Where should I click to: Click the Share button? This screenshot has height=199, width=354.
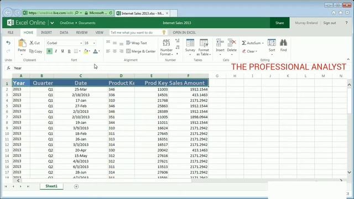(279, 23)
